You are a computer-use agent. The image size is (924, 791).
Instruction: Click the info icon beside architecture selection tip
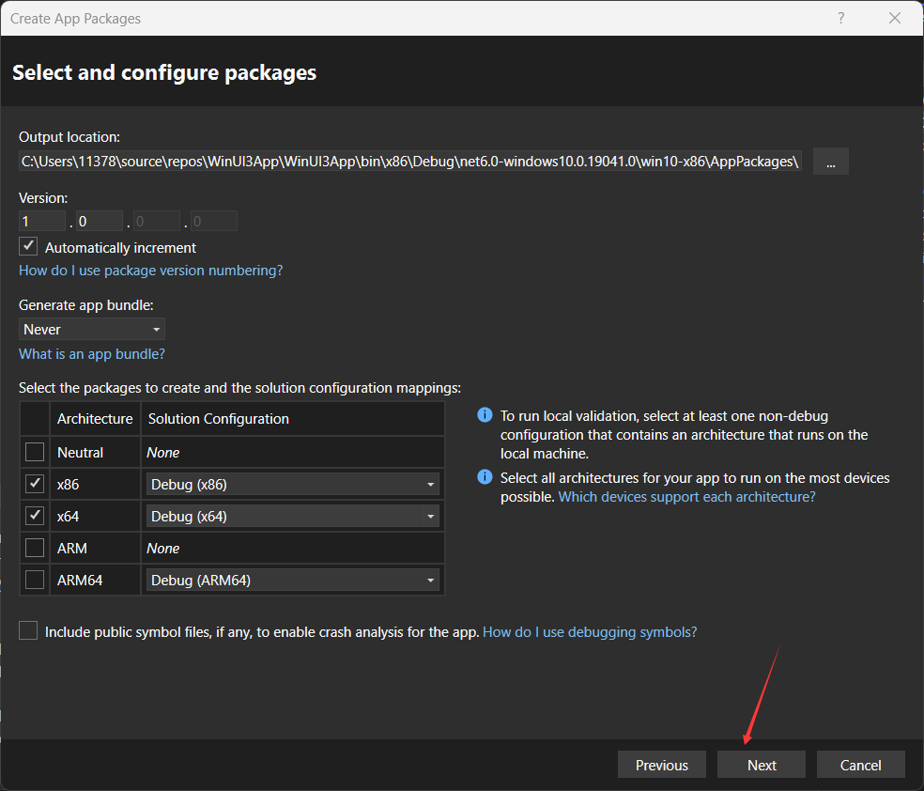(x=485, y=476)
